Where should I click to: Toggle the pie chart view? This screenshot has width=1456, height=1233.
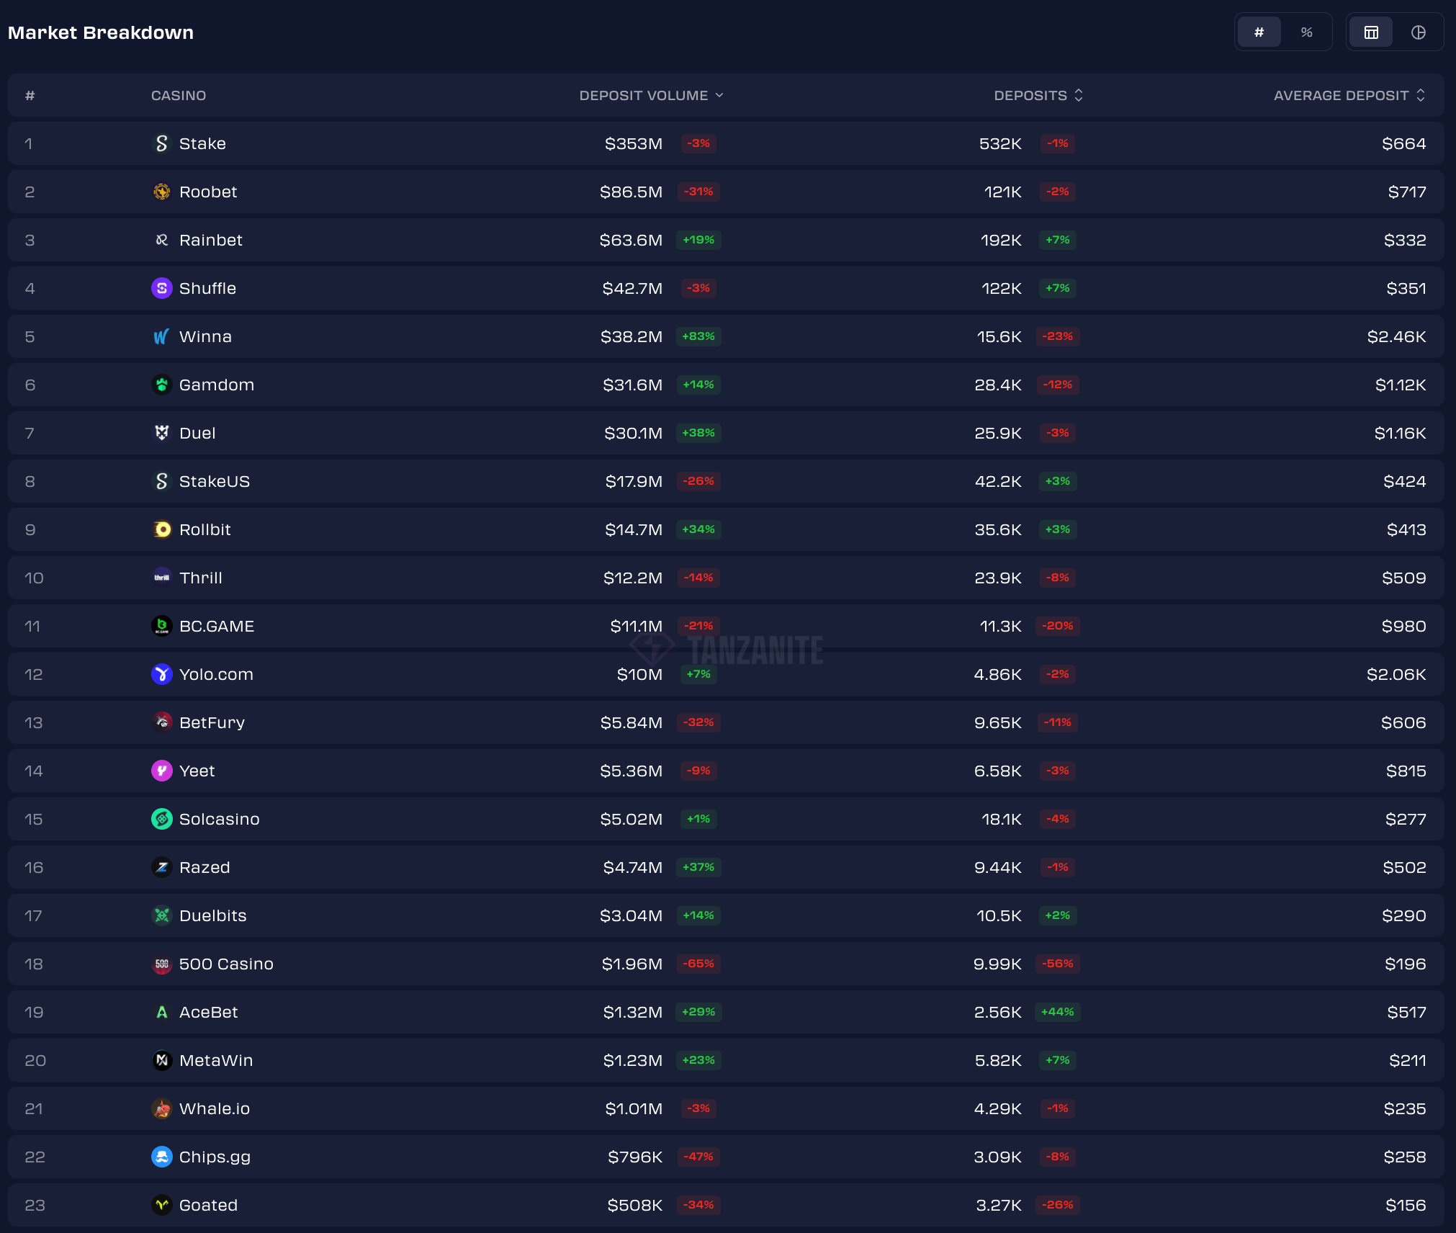[1418, 32]
